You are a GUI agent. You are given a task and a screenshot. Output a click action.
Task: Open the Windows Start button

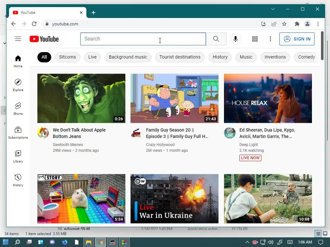(6, 242)
